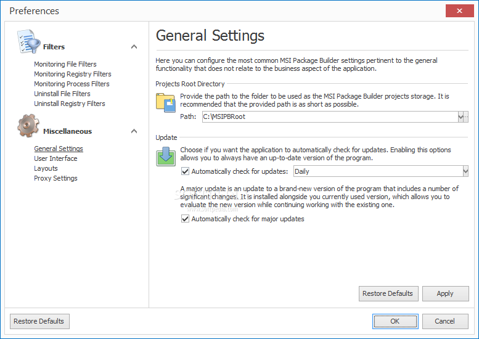Image resolution: width=479 pixels, height=339 pixels.
Task: Collapse the Miscellaneous section chevron
Action: [134, 131]
